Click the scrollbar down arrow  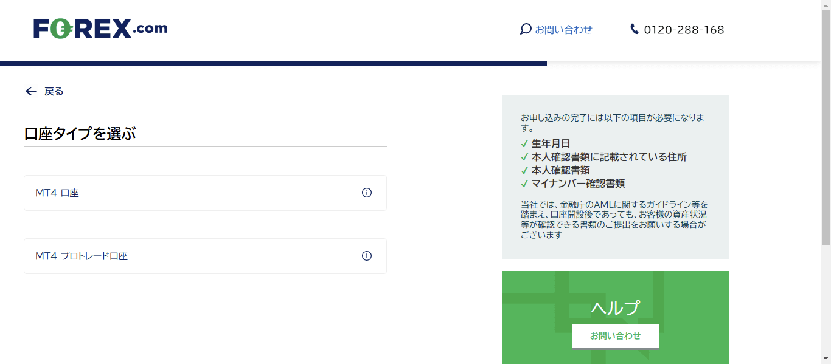click(826, 359)
